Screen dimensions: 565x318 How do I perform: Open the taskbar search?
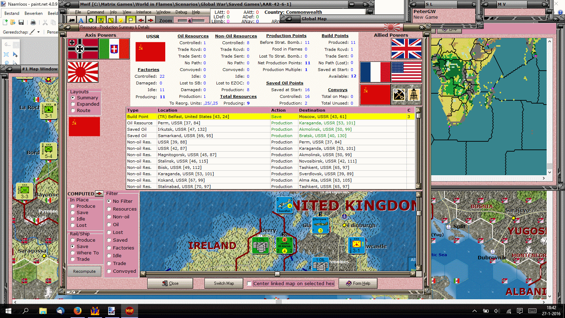25,311
